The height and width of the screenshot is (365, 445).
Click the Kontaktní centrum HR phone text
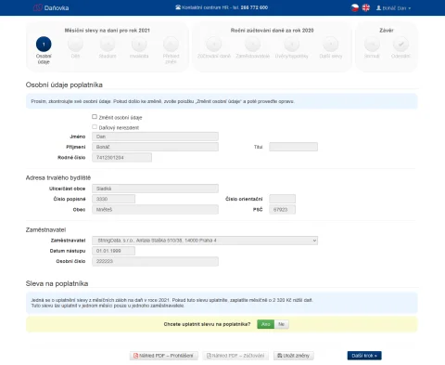[x=222, y=7]
